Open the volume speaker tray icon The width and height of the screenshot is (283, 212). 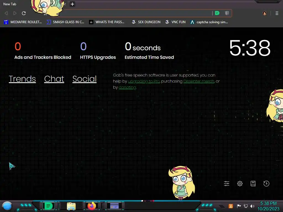click(252, 206)
